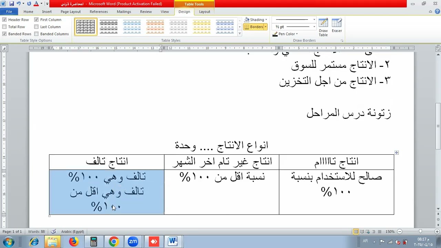Open the Page Layout tab
Screen dimensions: 441x248
click(71, 12)
